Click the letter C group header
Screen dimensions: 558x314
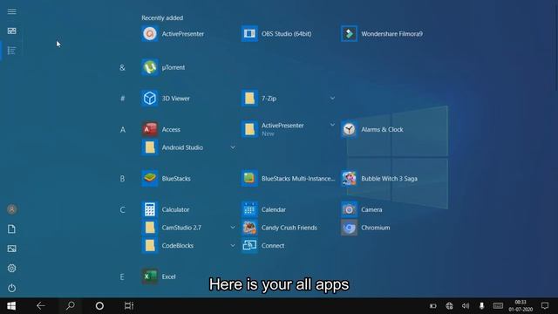point(122,209)
